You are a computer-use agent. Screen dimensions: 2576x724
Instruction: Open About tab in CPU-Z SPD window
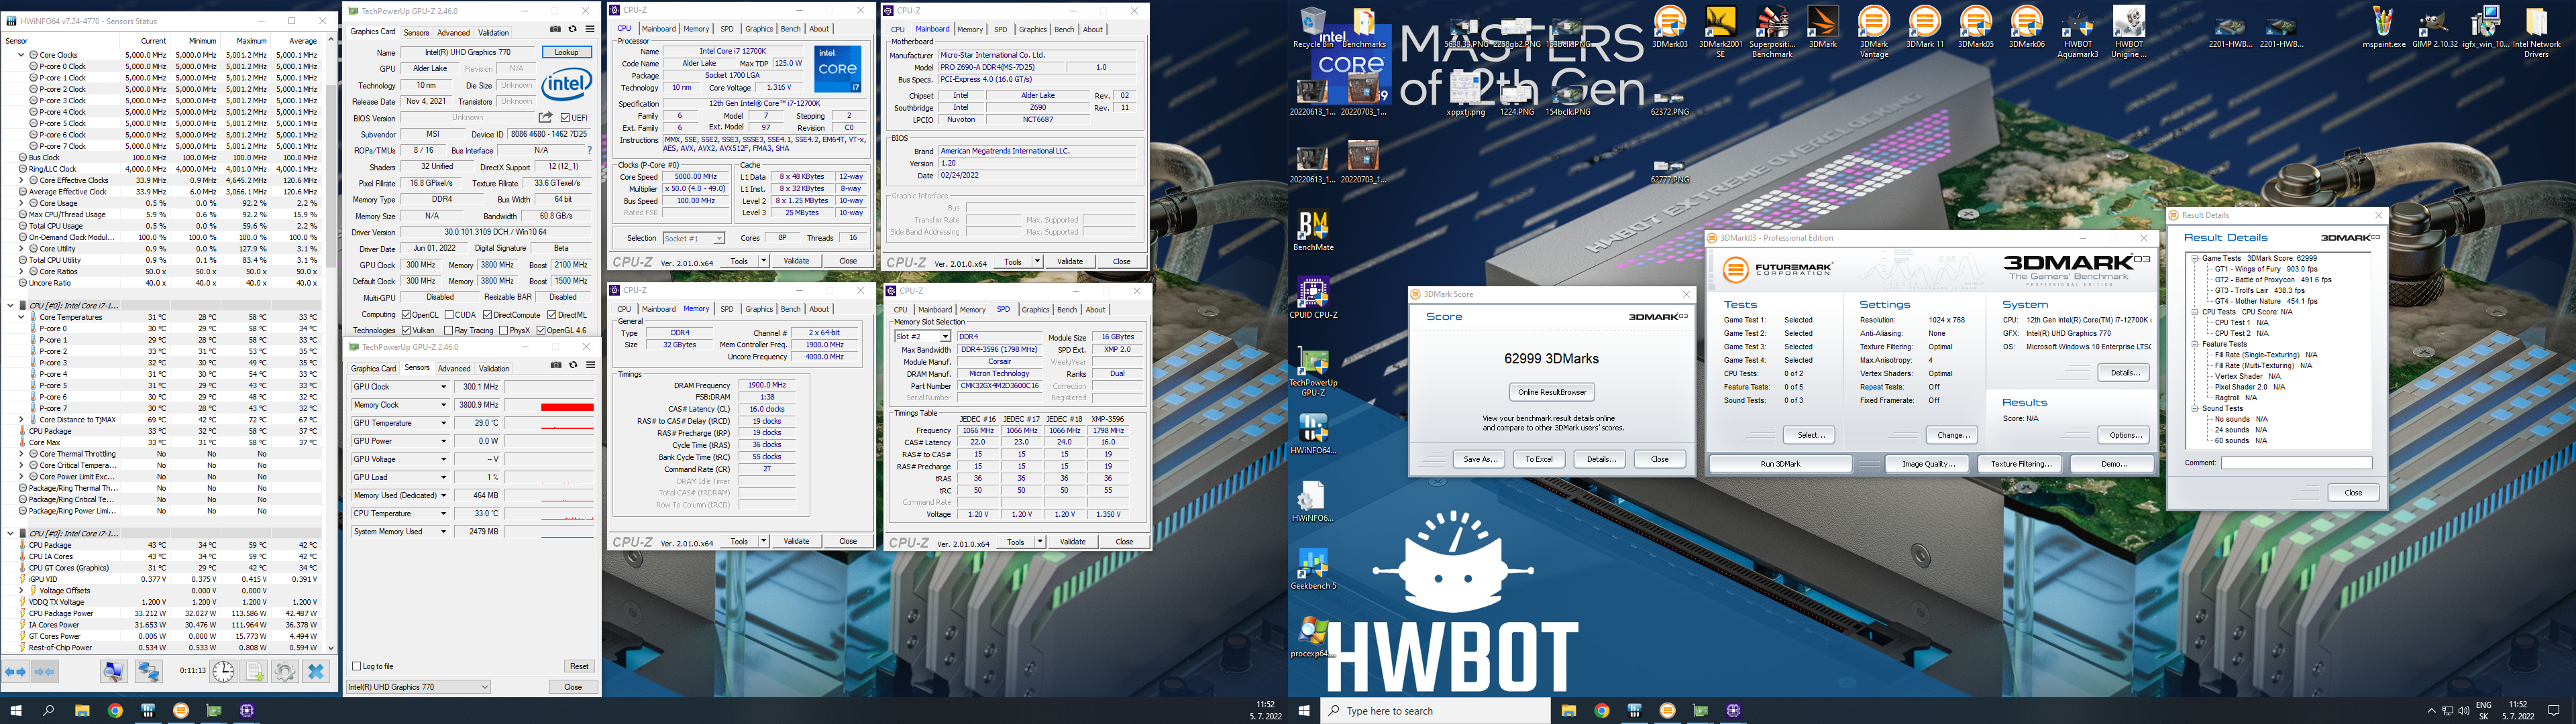[x=1095, y=310]
